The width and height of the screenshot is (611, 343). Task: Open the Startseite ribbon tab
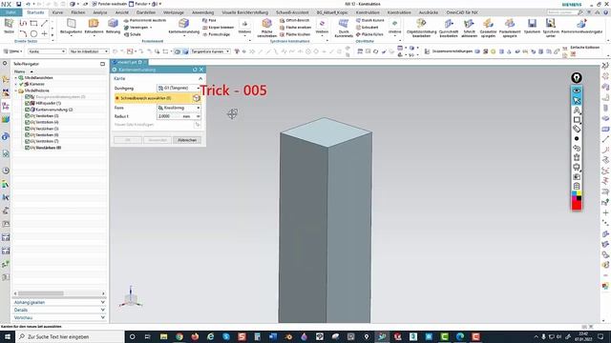35,12
